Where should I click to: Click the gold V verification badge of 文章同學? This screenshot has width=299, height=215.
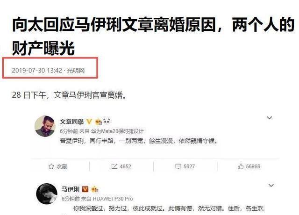(x=89, y=122)
